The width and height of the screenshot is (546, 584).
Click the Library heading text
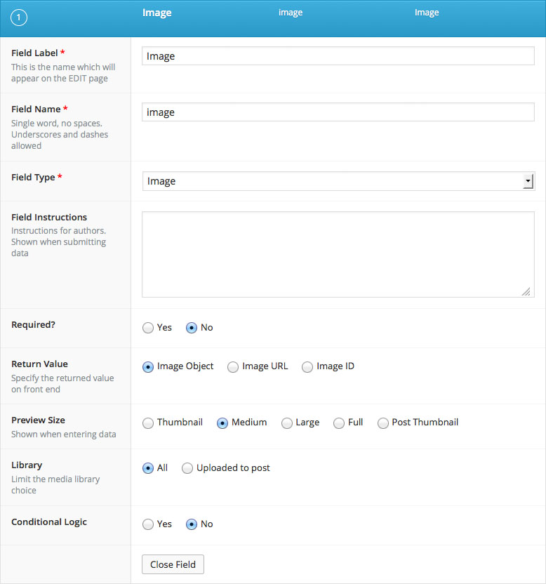27,465
